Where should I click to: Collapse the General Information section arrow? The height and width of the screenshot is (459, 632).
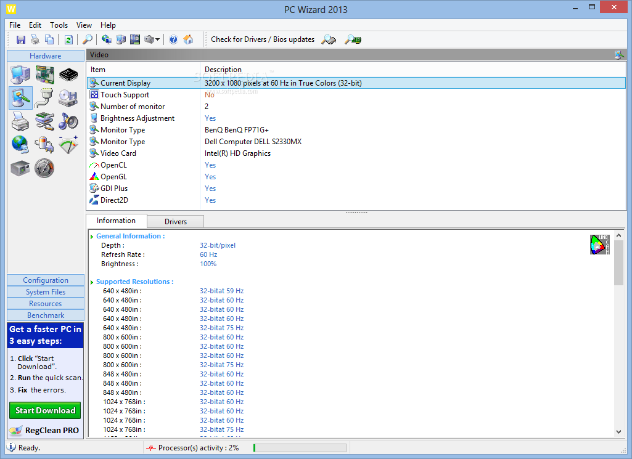[92, 237]
